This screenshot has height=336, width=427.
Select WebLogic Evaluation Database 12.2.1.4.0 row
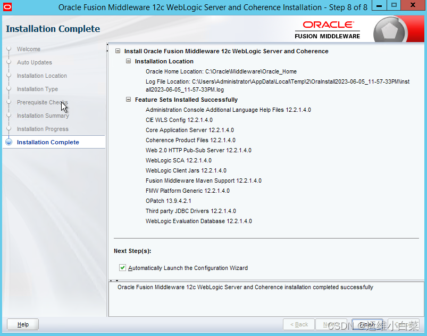pos(198,221)
